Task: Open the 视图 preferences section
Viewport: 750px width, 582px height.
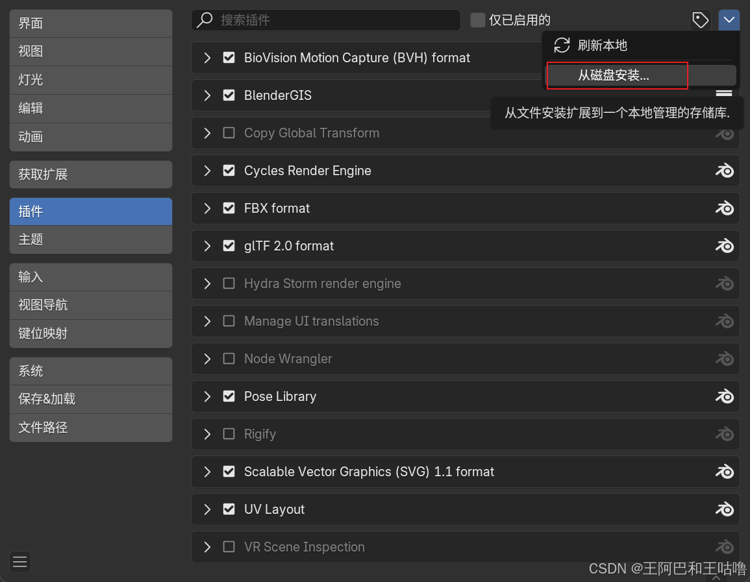Action: (x=91, y=51)
